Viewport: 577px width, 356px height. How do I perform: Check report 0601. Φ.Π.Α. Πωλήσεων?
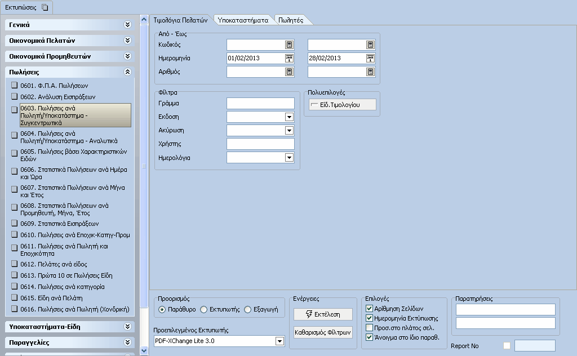pos(14,85)
